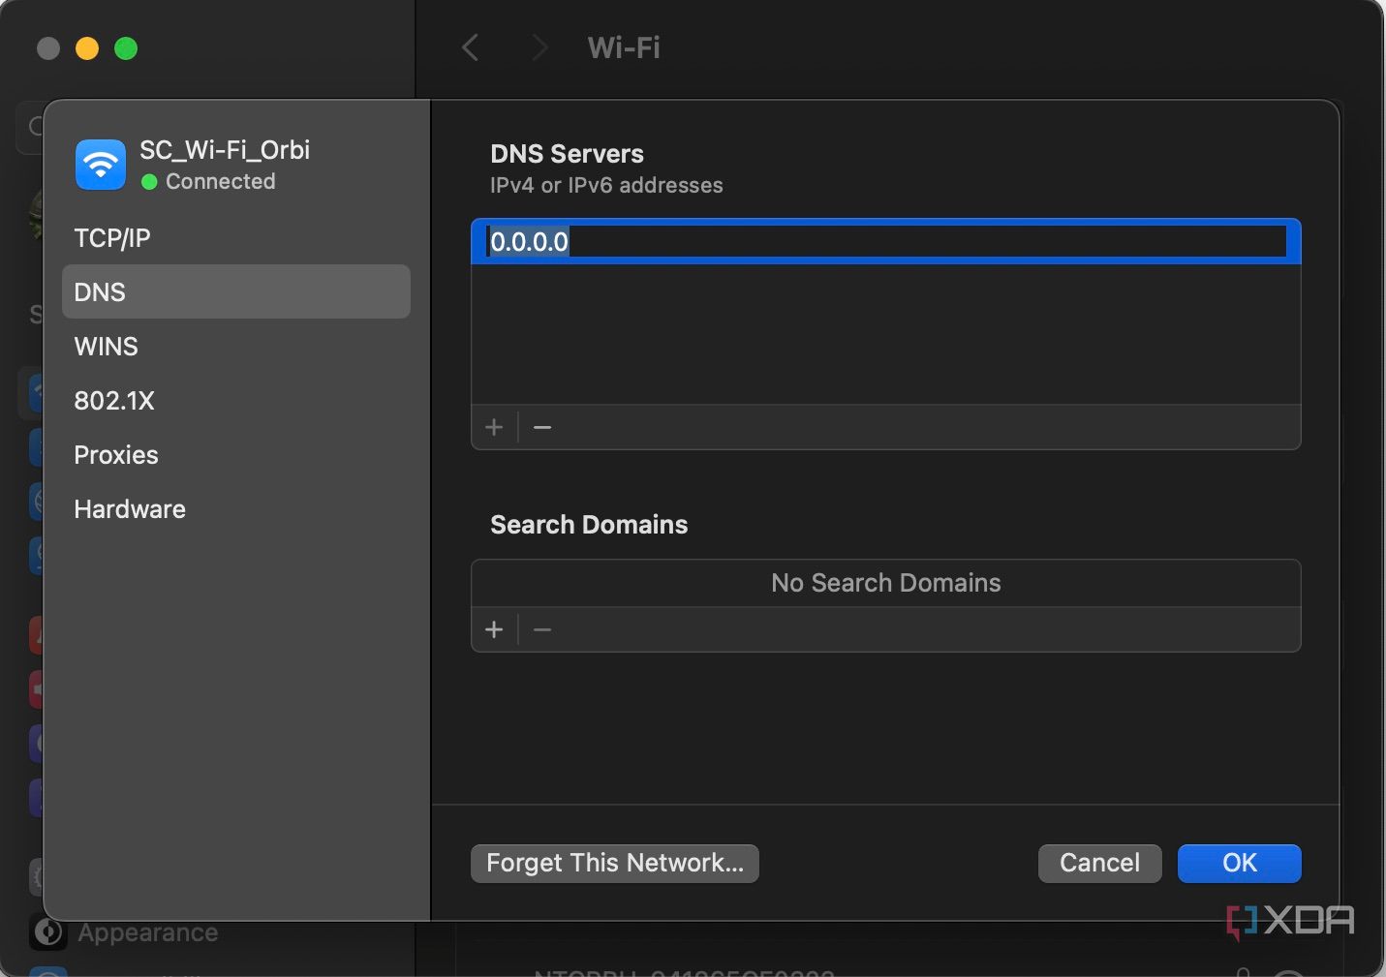
Task: Open the TCP/IP tab
Action: pyautogui.click(x=112, y=238)
